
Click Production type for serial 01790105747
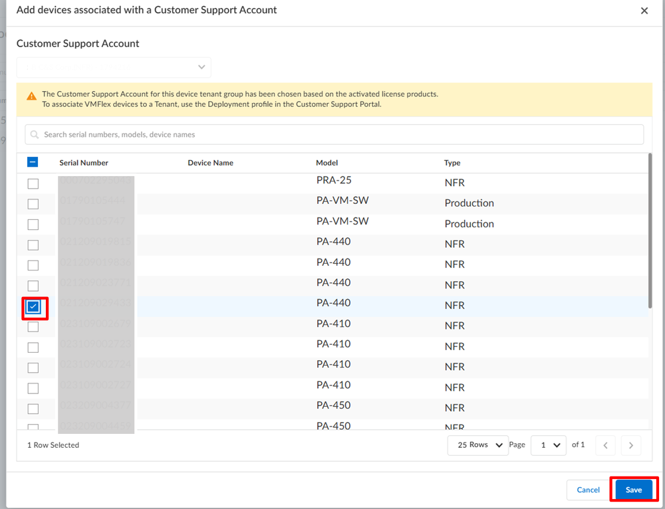tap(469, 224)
